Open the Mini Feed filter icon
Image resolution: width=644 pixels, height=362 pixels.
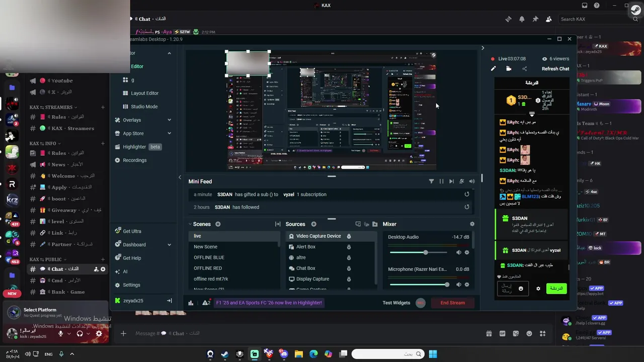(x=431, y=182)
